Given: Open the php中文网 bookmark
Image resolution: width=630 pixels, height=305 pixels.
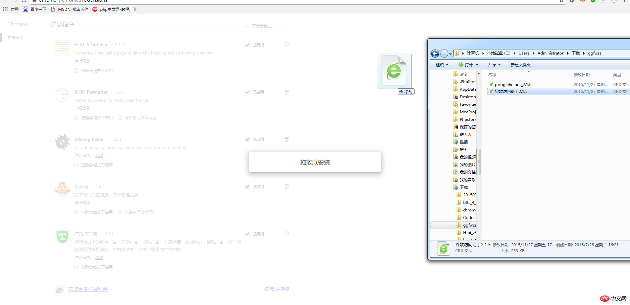Looking at the screenshot, I should (115, 9).
